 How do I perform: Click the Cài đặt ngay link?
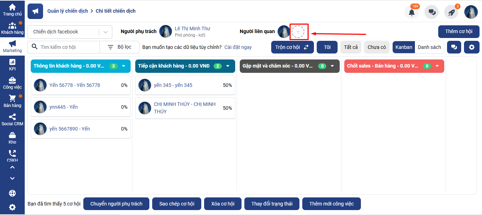tap(238, 47)
